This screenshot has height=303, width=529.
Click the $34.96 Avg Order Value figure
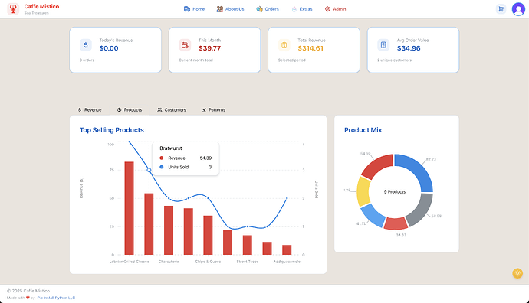tap(409, 48)
